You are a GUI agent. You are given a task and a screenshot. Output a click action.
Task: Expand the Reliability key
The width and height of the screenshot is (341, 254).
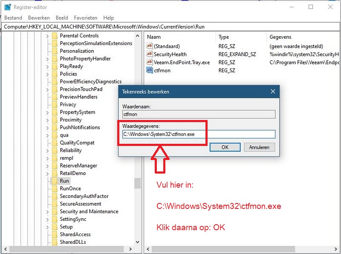(47, 151)
